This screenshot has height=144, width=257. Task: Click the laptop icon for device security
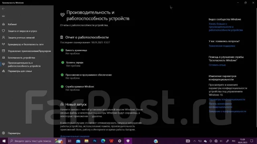tap(4, 58)
